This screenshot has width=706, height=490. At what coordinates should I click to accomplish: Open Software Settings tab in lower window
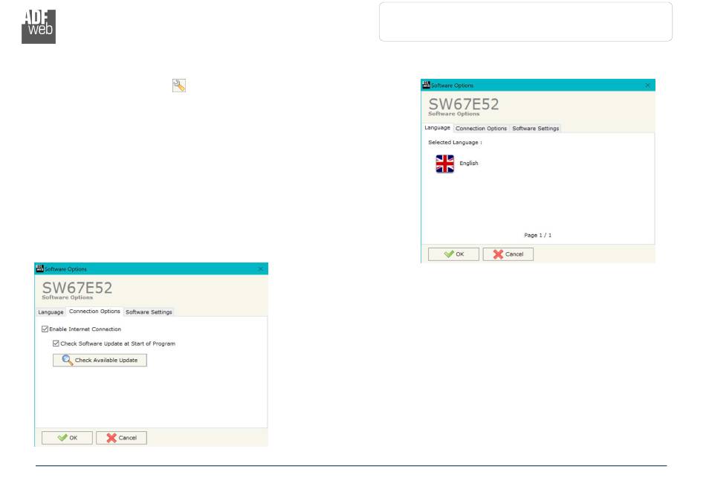(149, 312)
